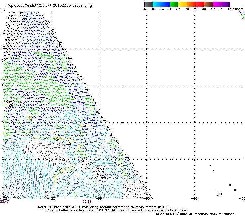Viewport: 245px width, 216px height.
Task: Click the purple time stamp '23:47'
Action: point(4,202)
